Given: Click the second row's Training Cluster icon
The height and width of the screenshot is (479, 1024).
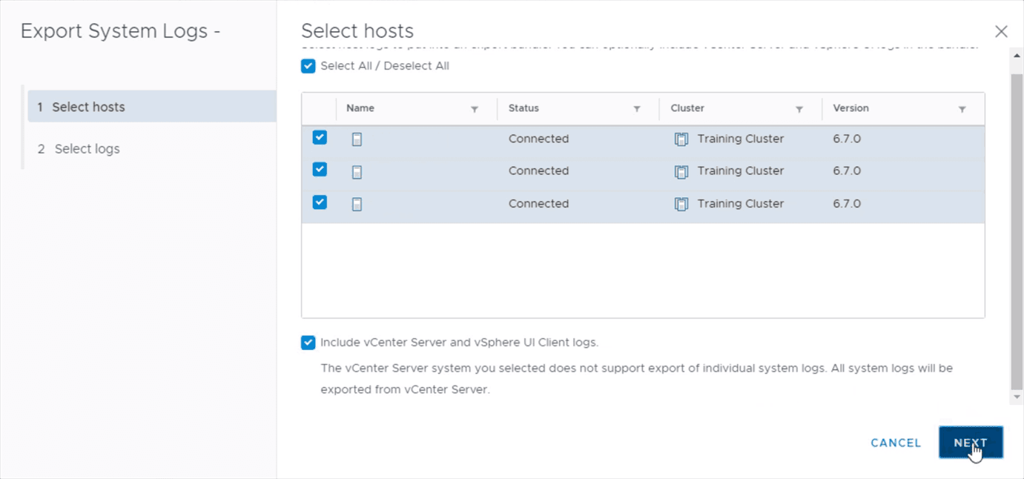Looking at the screenshot, I should [x=681, y=172].
